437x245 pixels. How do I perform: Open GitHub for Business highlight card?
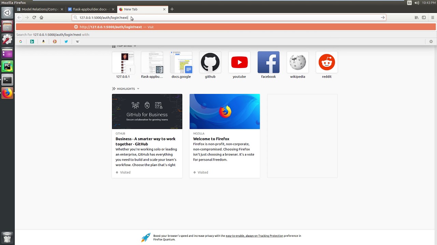coord(147,136)
